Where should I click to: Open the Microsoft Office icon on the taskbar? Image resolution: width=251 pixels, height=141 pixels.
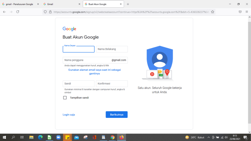(95, 137)
